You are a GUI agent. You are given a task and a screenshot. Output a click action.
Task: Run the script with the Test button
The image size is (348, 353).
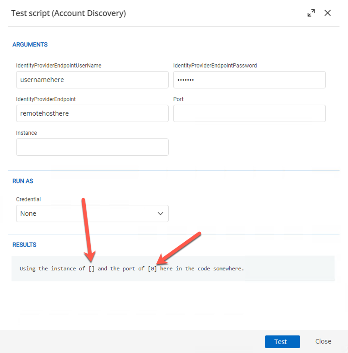pos(282,342)
